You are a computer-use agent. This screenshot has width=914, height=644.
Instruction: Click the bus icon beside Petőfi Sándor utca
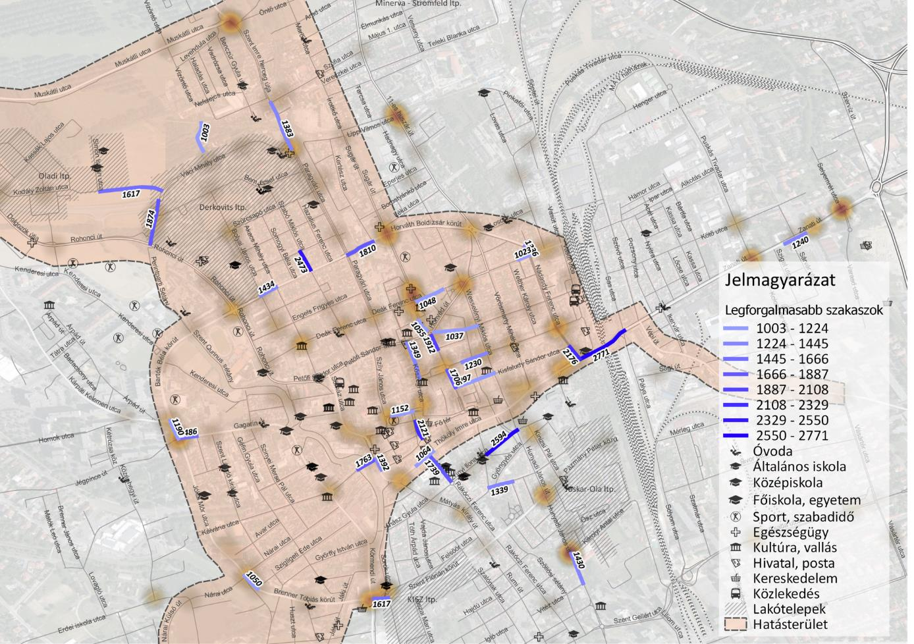[341, 383]
